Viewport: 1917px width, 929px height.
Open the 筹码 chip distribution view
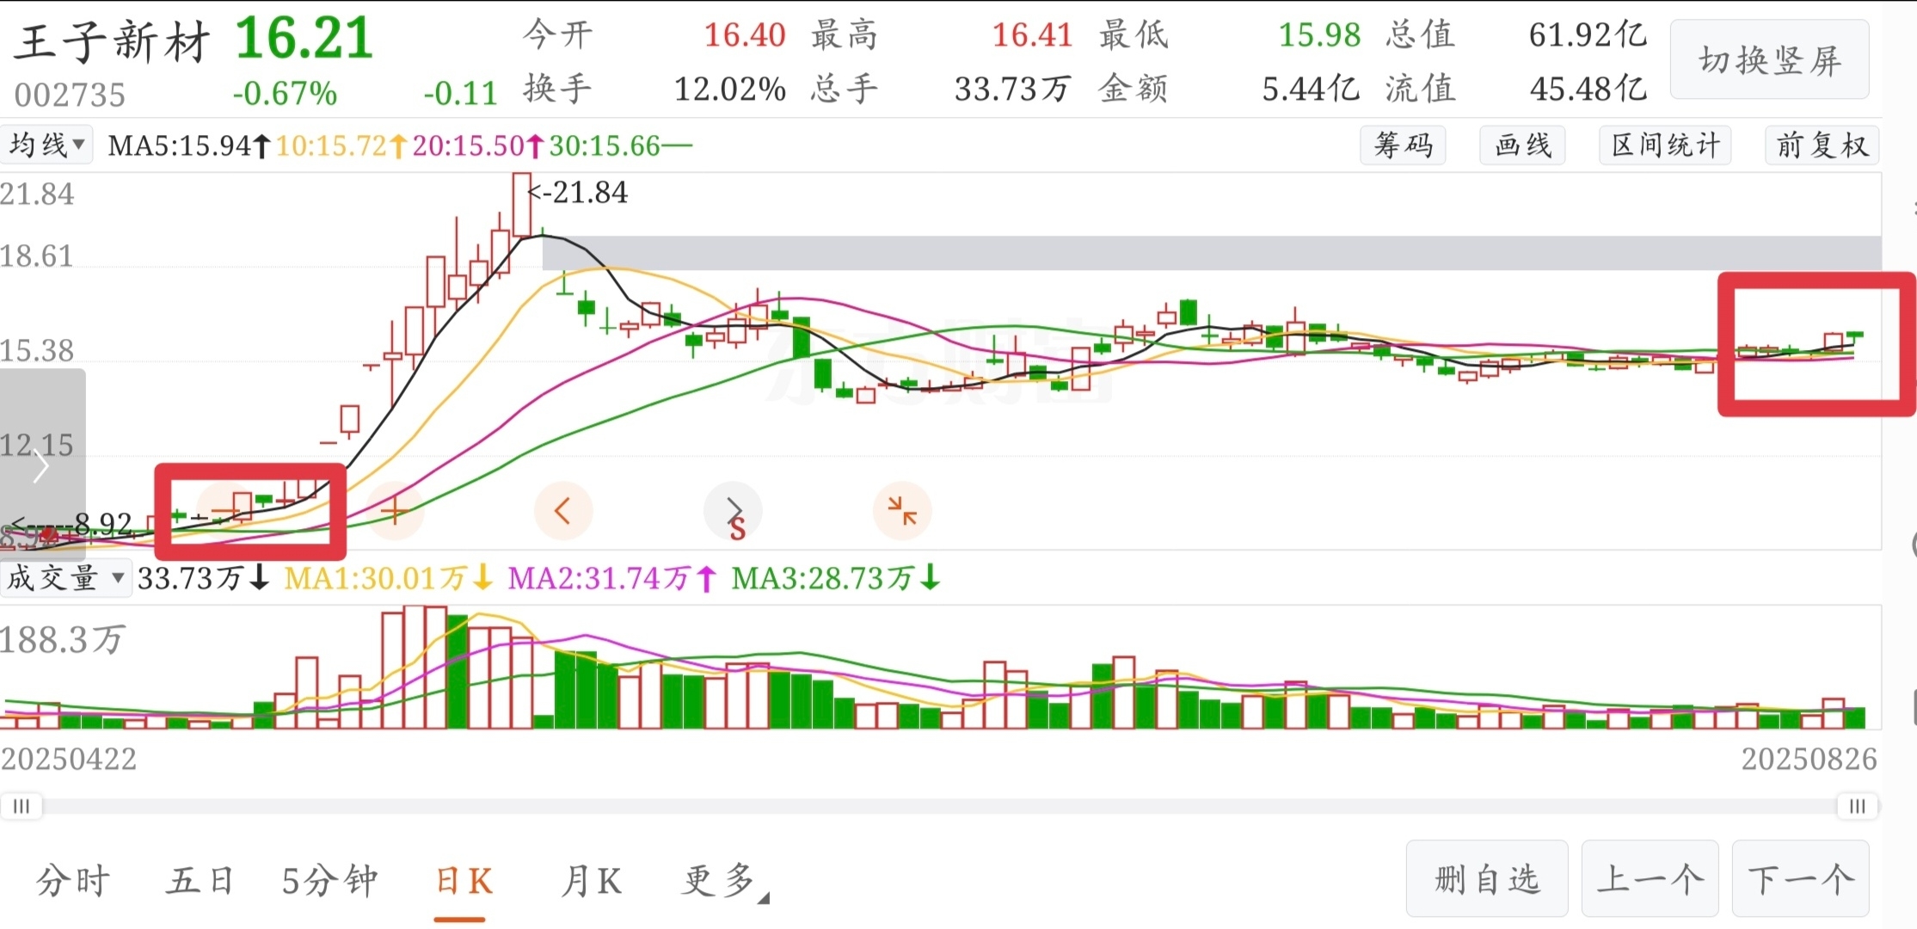(x=1403, y=145)
